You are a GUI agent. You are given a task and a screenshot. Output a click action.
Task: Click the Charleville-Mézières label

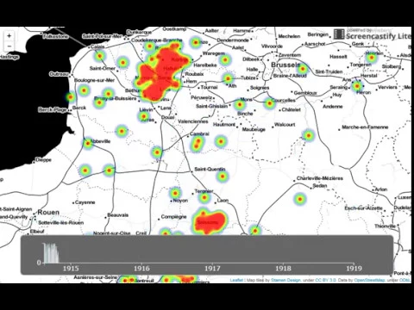tap(320, 178)
